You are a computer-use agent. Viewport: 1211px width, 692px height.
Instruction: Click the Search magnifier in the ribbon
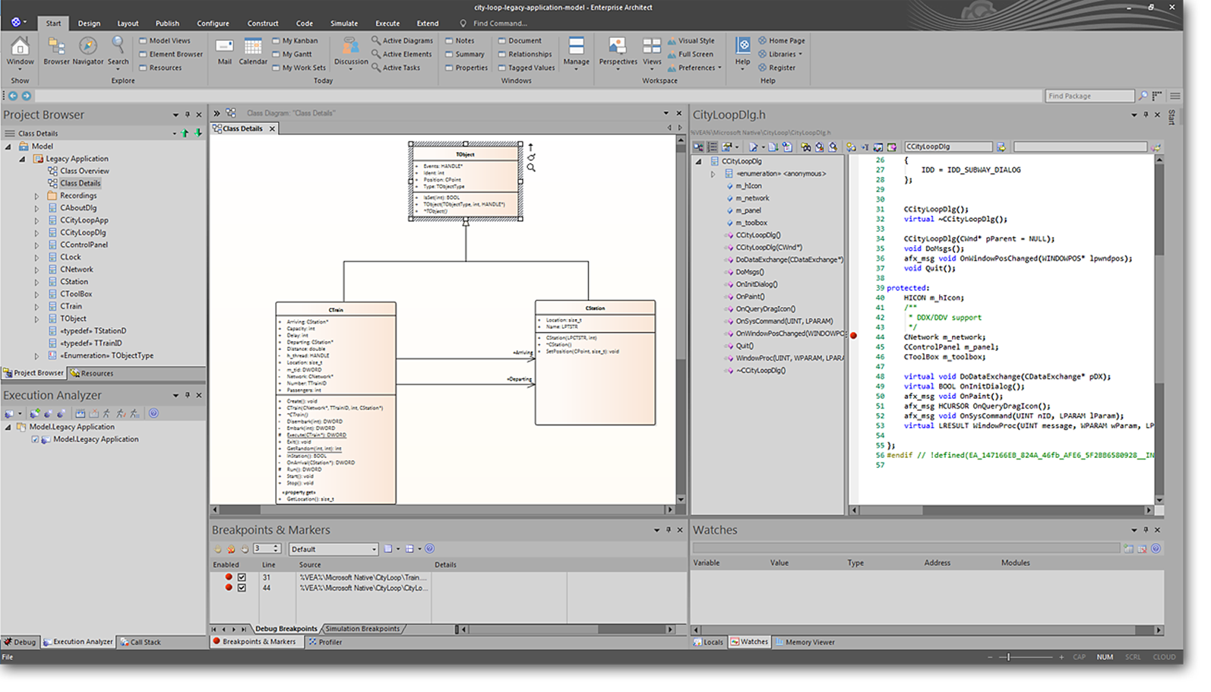pyautogui.click(x=118, y=46)
